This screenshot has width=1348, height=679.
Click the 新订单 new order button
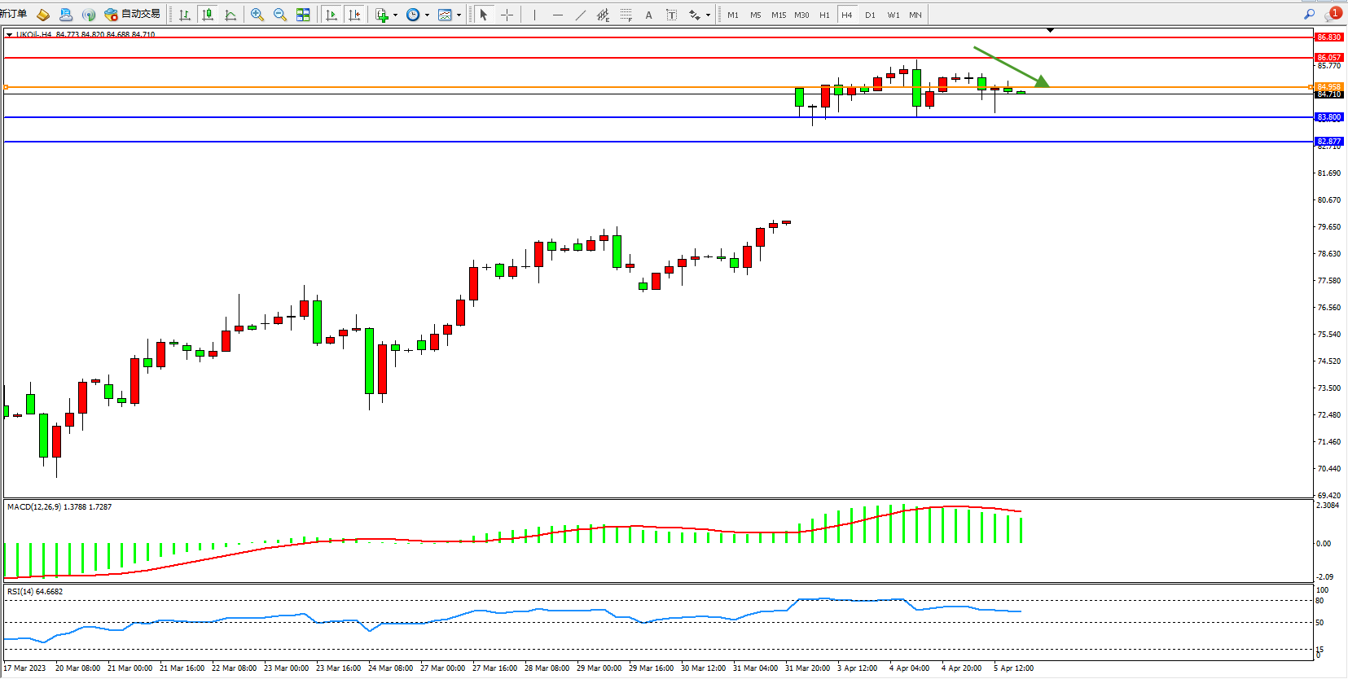[x=14, y=14]
